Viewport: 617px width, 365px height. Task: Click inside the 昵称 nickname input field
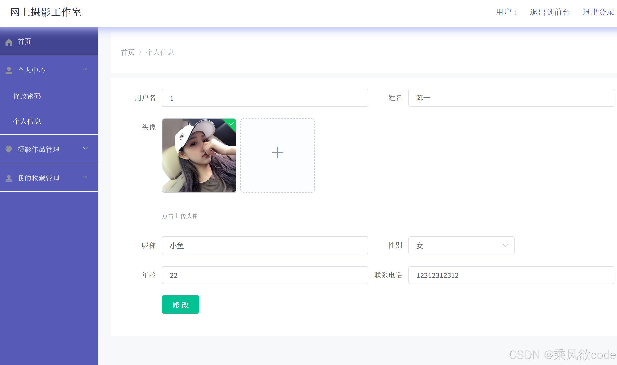(x=264, y=245)
